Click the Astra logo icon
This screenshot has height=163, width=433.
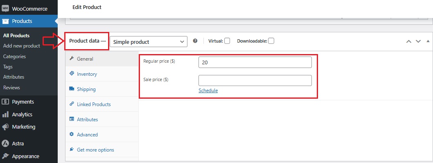coord(5,144)
